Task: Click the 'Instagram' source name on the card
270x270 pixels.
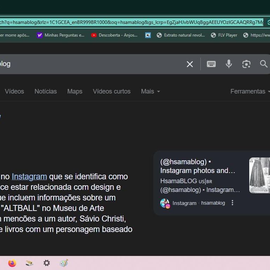Action: coord(185,203)
